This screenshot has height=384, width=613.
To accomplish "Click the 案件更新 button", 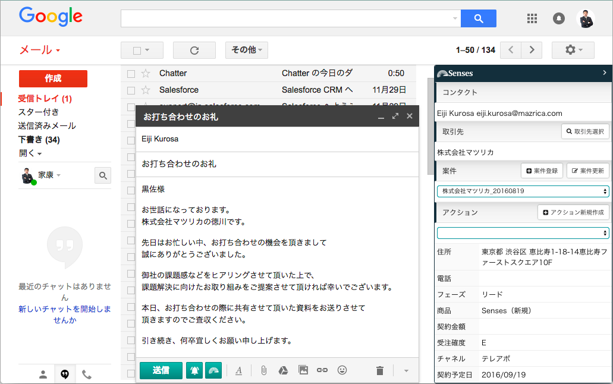I will click(x=588, y=171).
